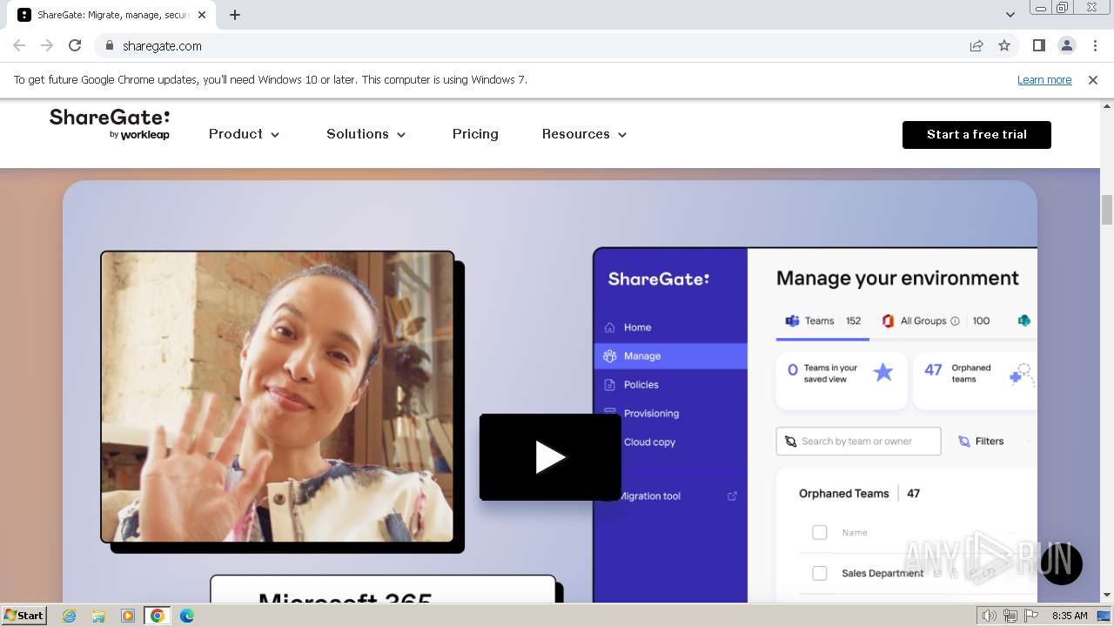Image resolution: width=1114 pixels, height=627 pixels.
Task: Click the SharePoint tab icon
Action: (x=1024, y=320)
